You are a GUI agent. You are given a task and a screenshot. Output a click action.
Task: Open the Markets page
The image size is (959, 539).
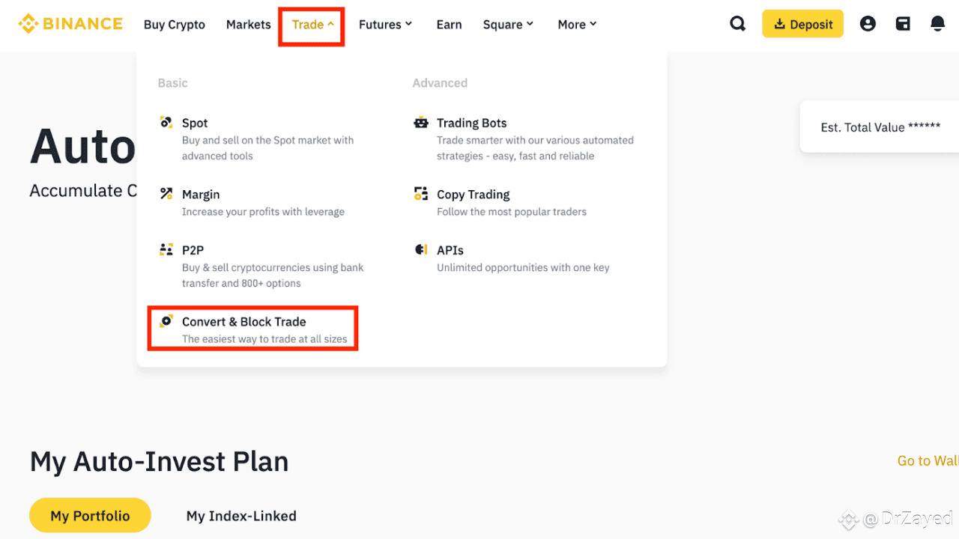248,24
